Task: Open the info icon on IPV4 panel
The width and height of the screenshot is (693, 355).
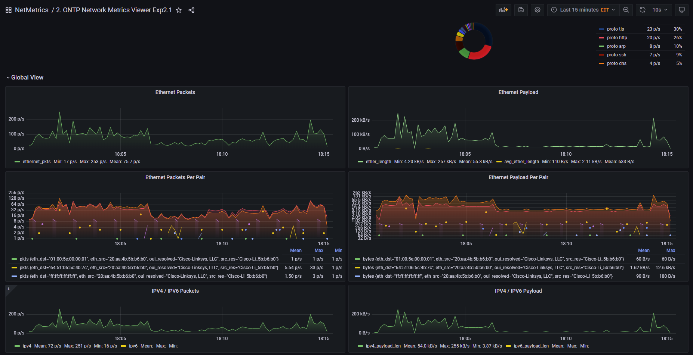Action: click(9, 289)
